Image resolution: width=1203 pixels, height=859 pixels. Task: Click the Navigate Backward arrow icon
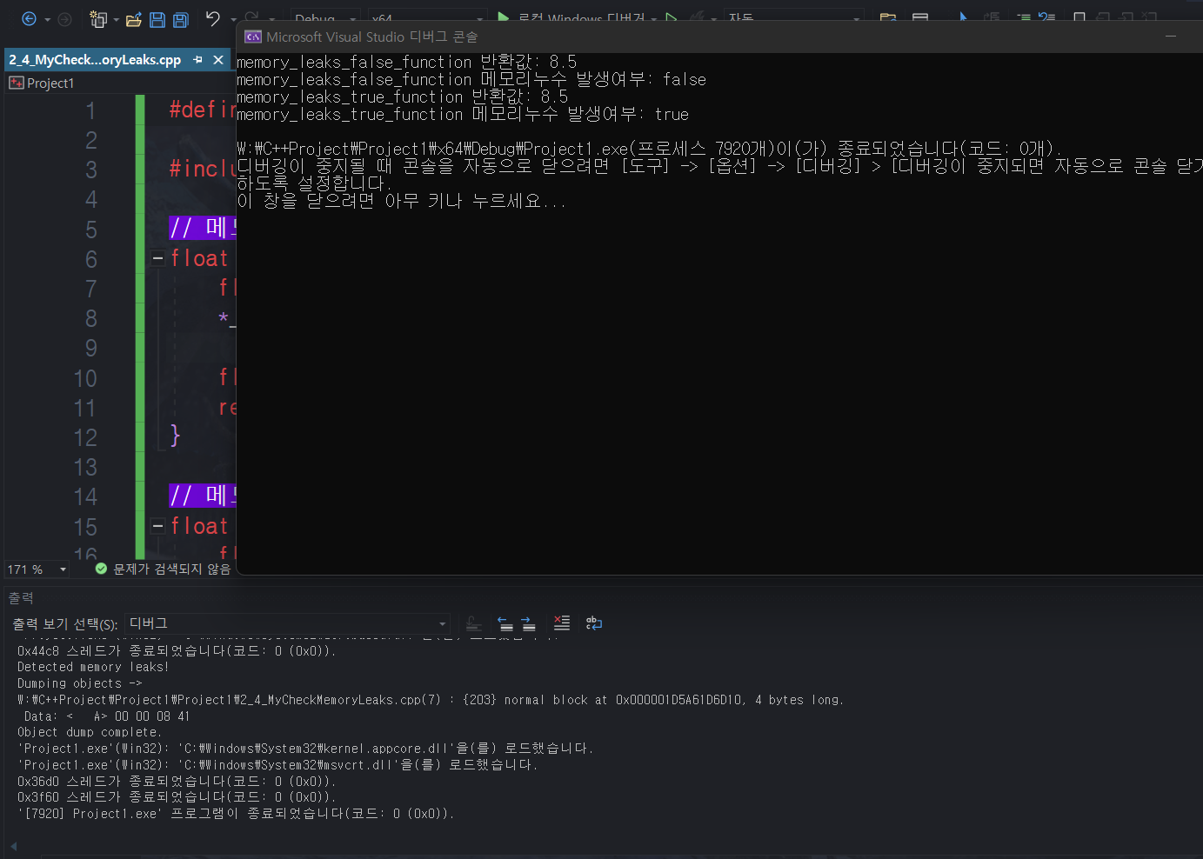[x=29, y=18]
